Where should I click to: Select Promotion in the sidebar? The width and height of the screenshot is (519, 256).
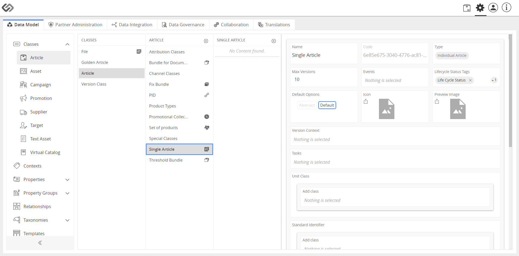coord(43,98)
